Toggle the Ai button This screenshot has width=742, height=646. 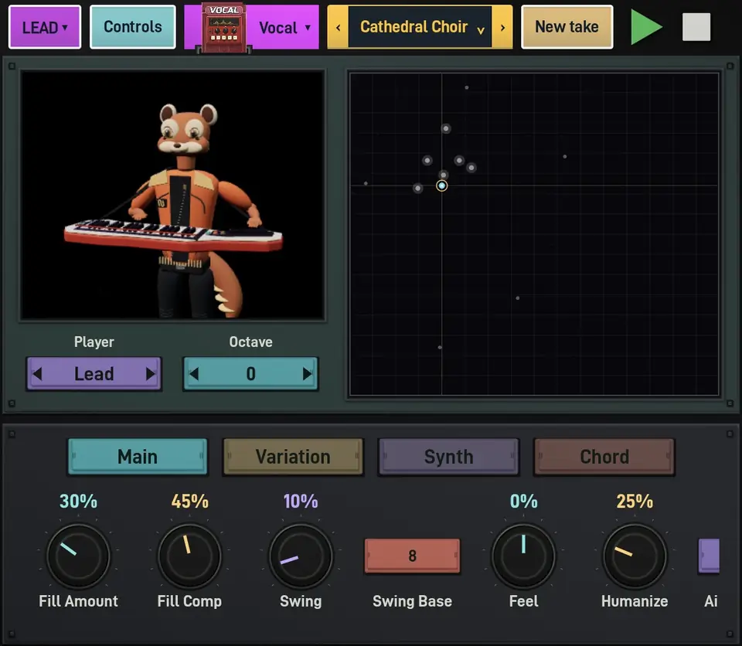tap(710, 556)
